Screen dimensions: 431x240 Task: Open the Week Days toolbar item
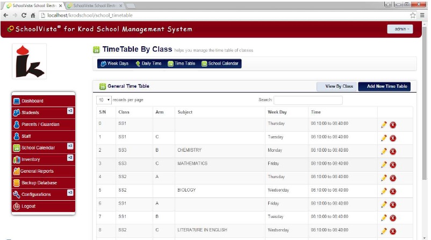(114, 63)
